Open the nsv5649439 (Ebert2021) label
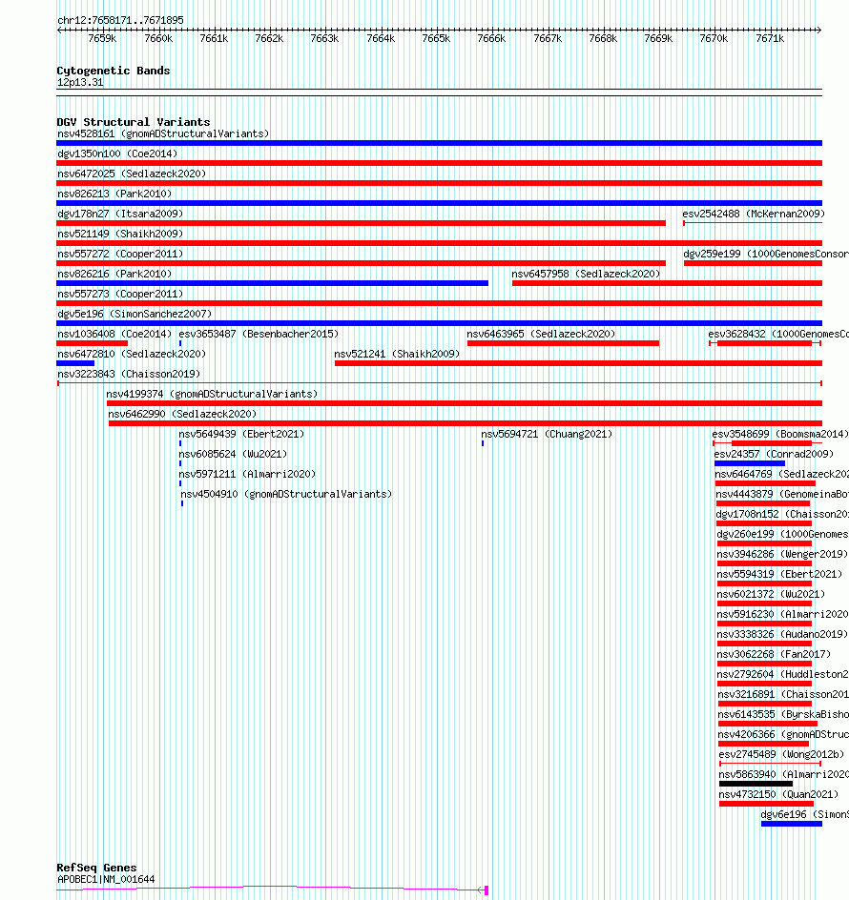 pyautogui.click(x=242, y=435)
